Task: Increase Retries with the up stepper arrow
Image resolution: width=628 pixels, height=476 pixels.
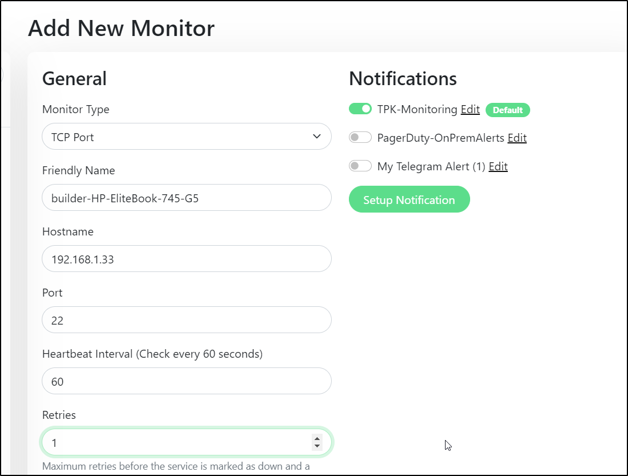Action: [x=317, y=439]
